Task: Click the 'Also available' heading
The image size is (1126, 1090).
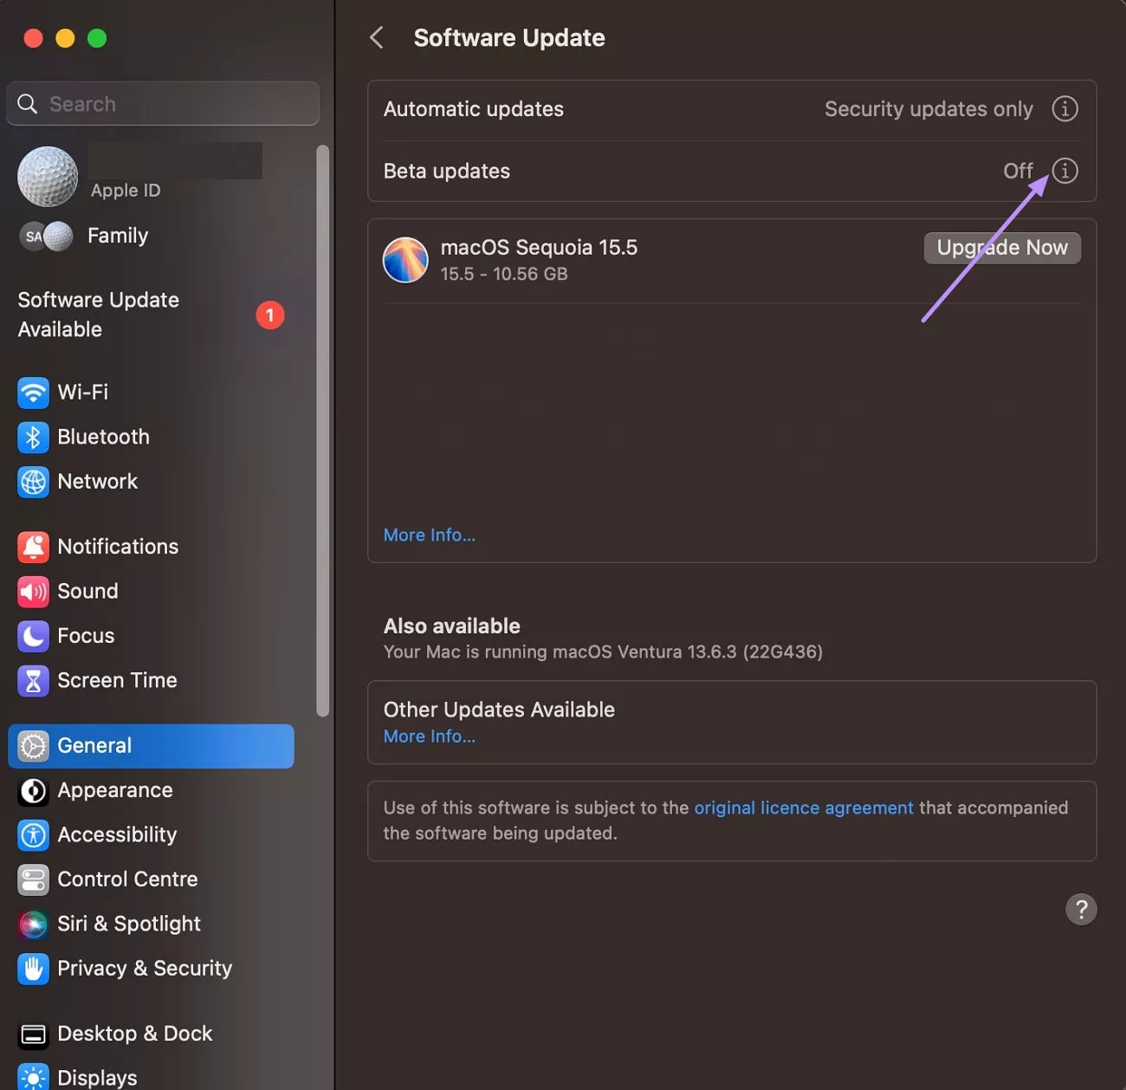Action: coord(452,626)
